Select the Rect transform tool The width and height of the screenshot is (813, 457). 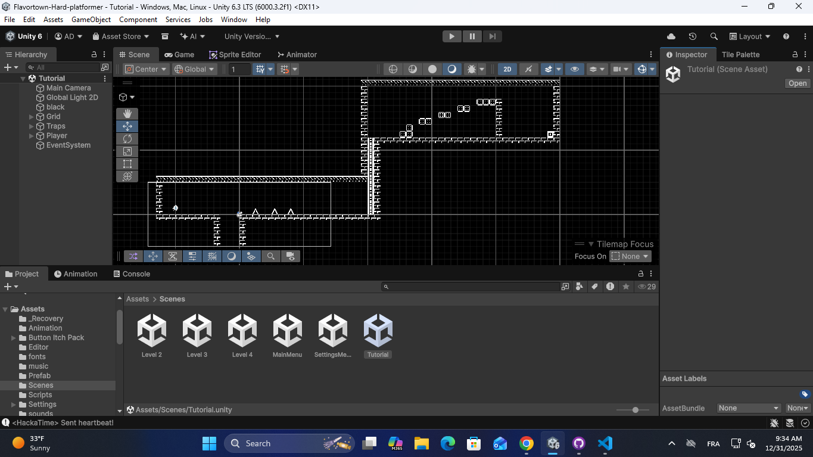point(127,164)
